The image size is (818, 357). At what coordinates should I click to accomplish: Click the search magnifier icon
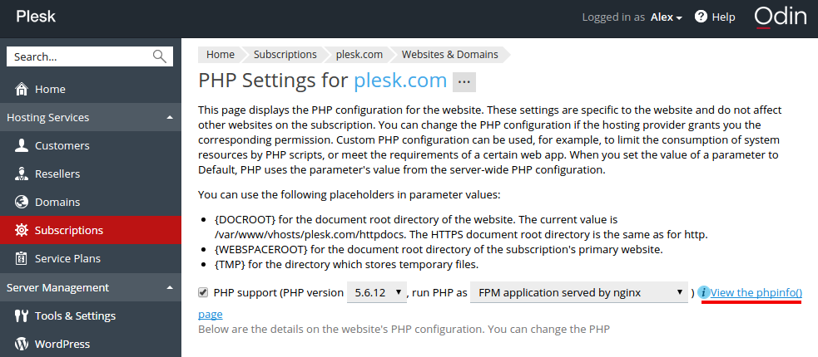click(160, 56)
